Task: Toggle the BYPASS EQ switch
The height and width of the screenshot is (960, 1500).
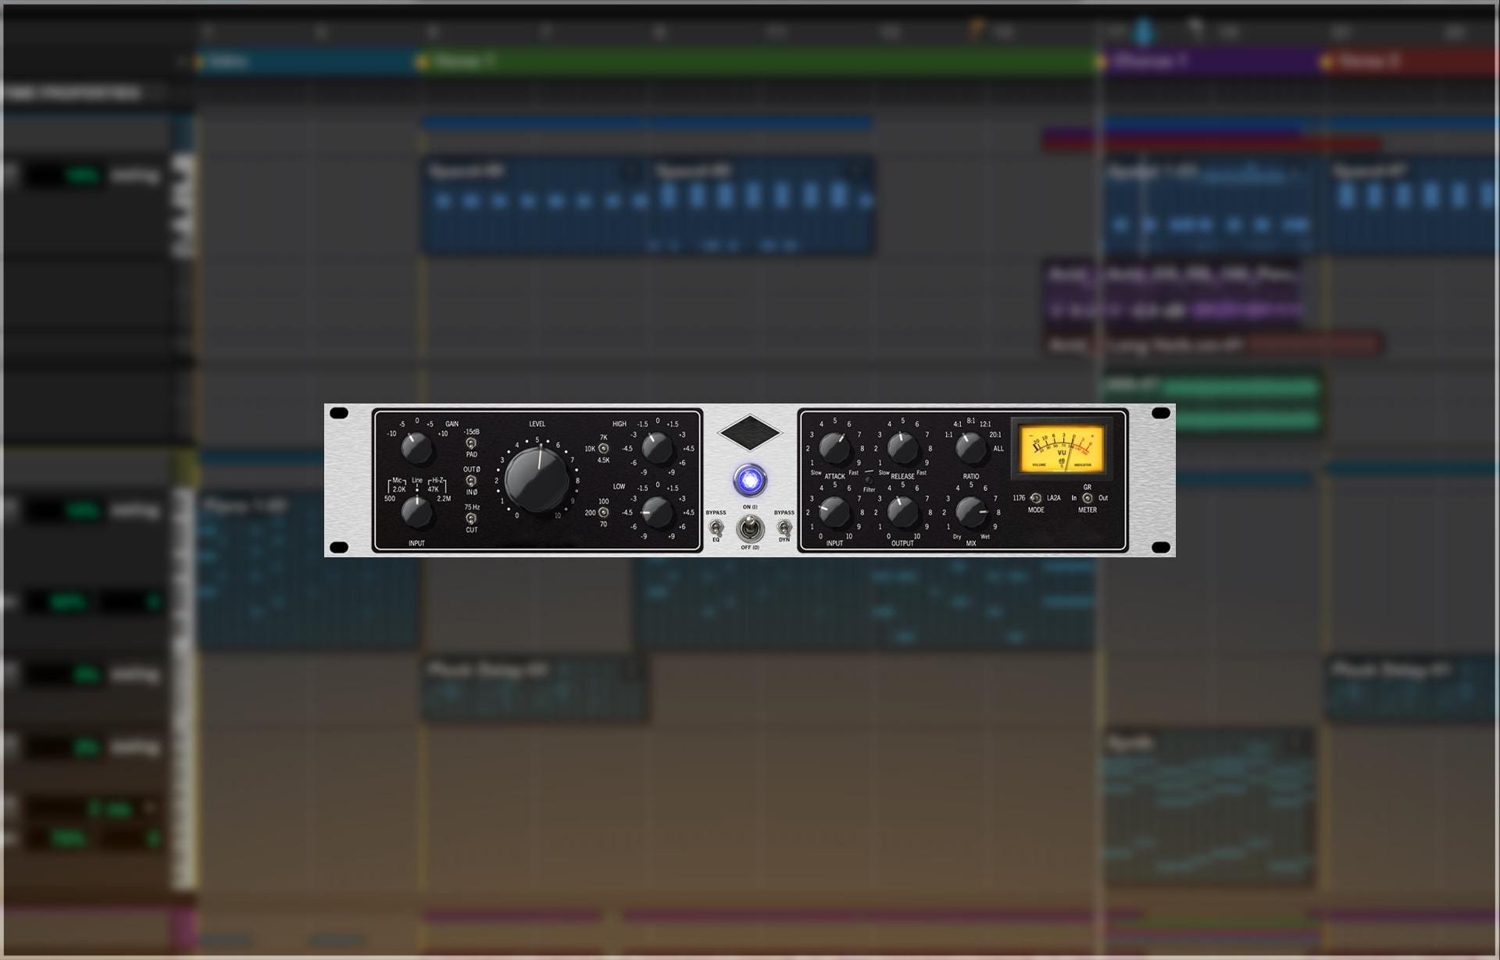Action: coord(716,528)
